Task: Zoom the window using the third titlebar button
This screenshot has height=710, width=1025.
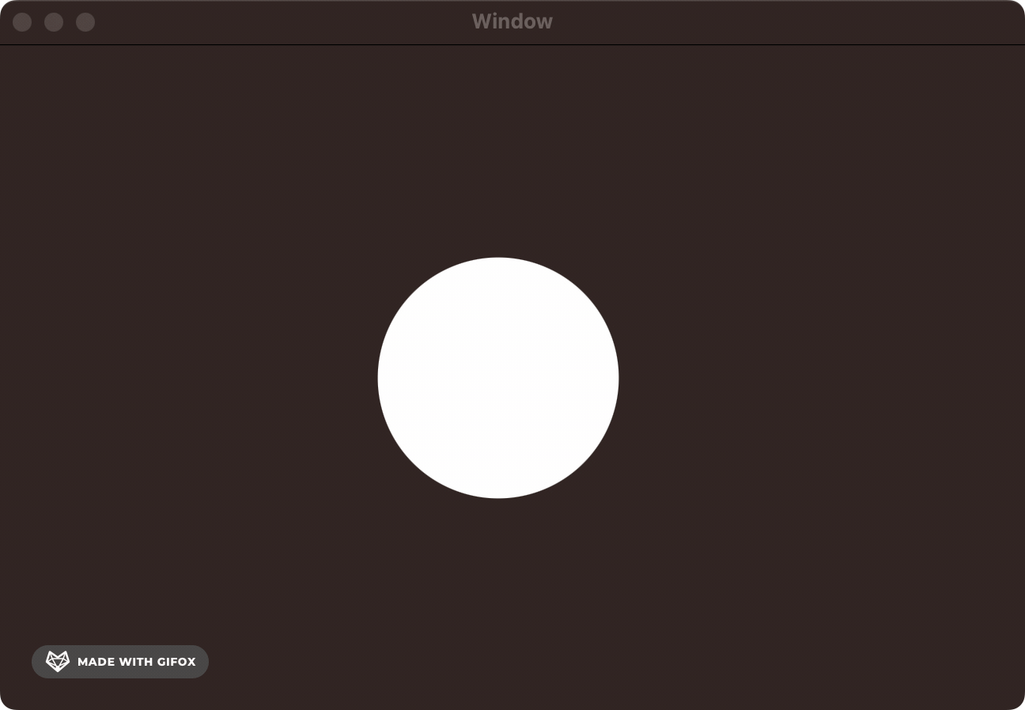Action: pyautogui.click(x=85, y=22)
